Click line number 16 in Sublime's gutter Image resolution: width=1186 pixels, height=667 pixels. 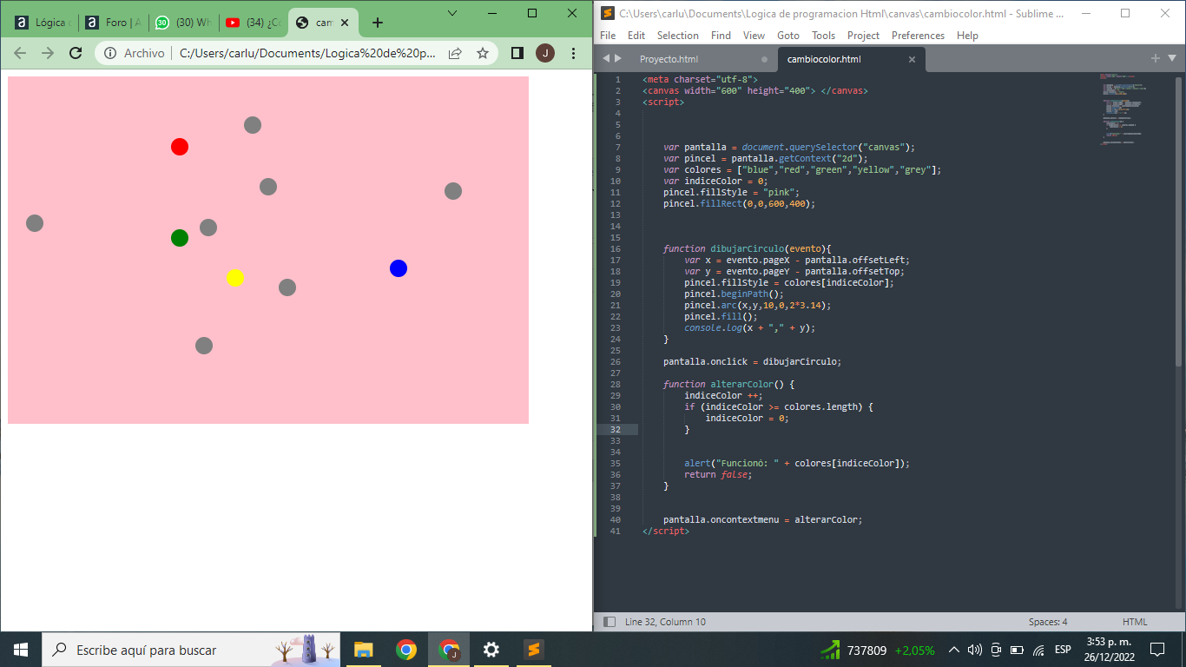616,248
